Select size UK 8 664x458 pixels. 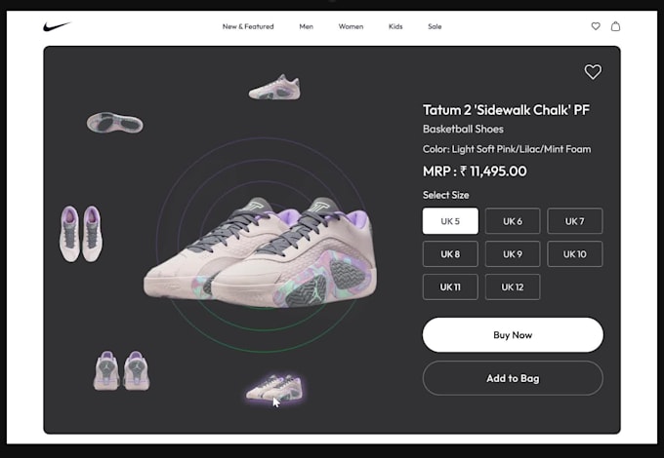tap(450, 254)
